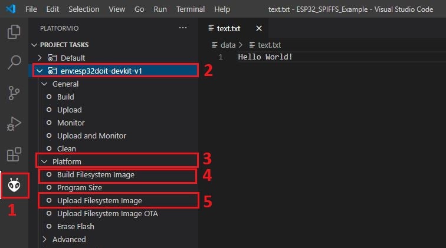Image resolution: width=446 pixels, height=248 pixels.
Task: Click the data folder in breadcrumb
Action: (x=228, y=45)
